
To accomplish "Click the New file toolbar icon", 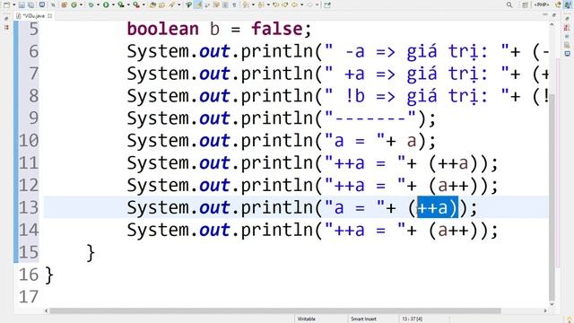I will pos(6,4).
